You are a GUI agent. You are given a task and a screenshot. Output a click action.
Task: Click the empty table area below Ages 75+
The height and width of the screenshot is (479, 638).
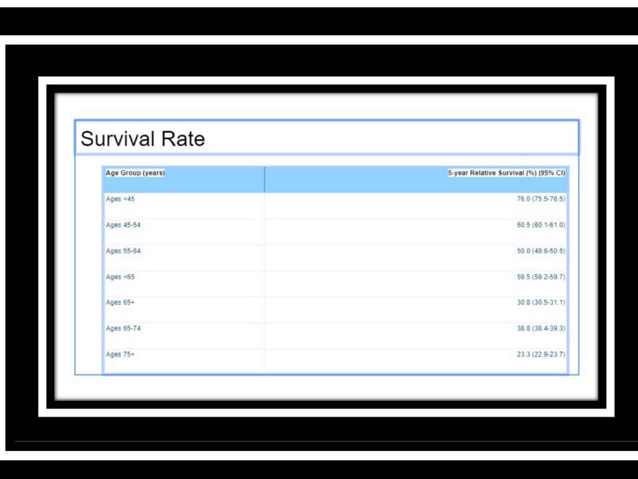click(x=184, y=367)
